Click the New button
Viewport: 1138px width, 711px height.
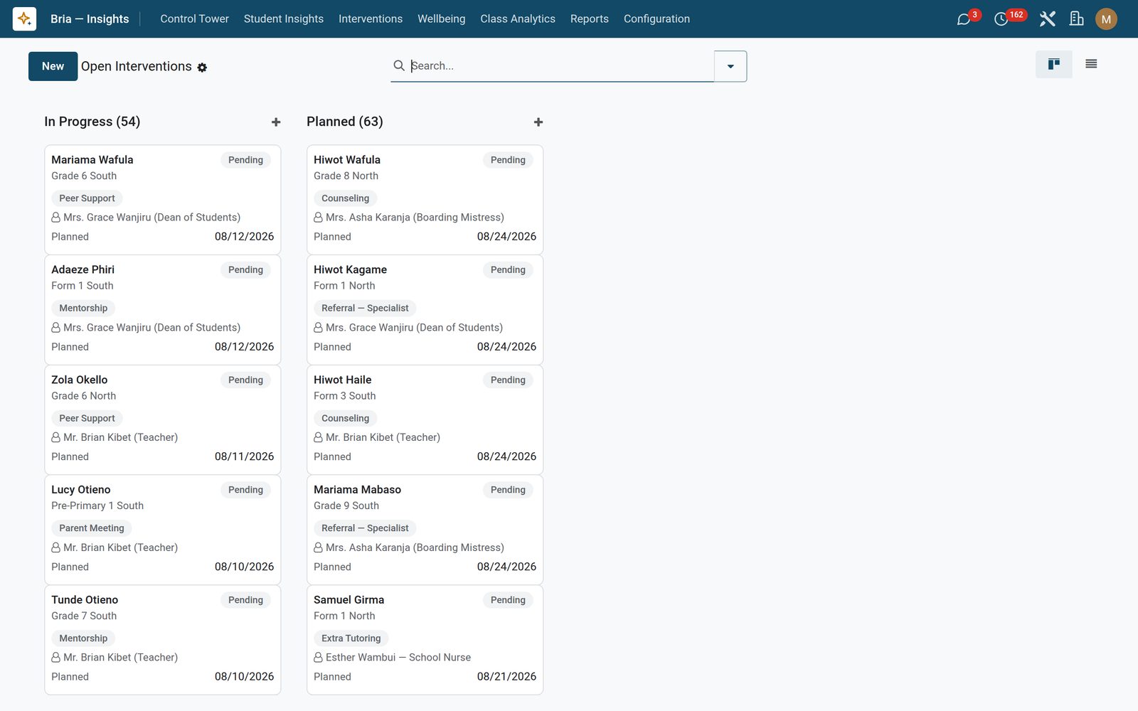pyautogui.click(x=53, y=66)
